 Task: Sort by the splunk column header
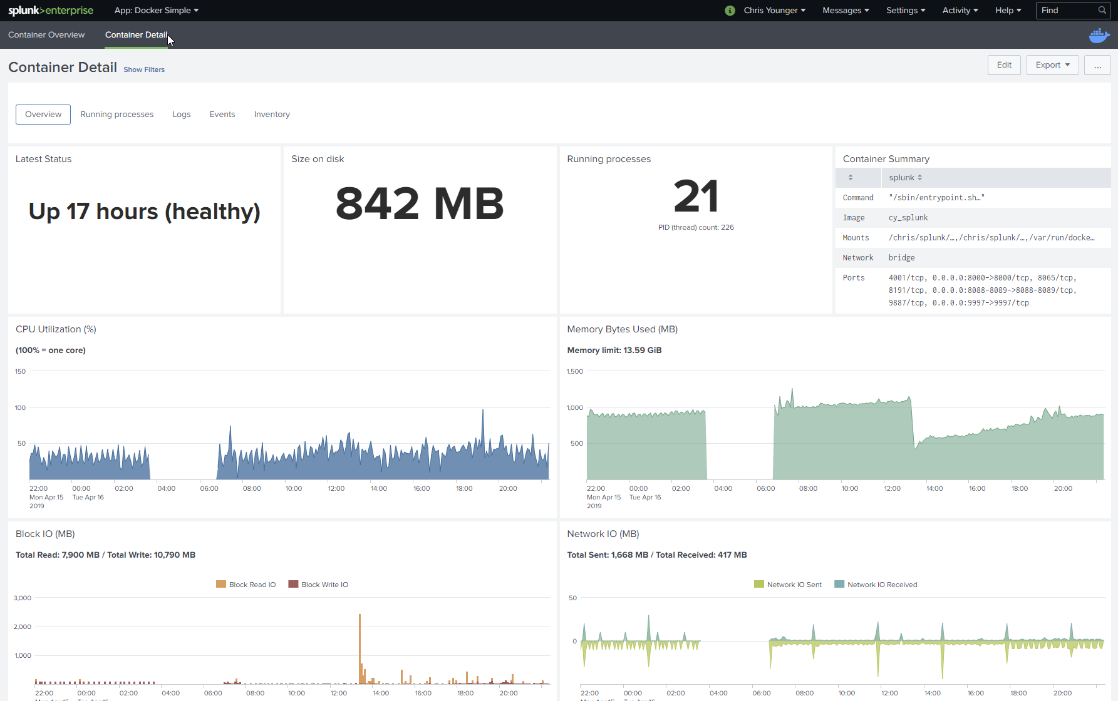905,178
